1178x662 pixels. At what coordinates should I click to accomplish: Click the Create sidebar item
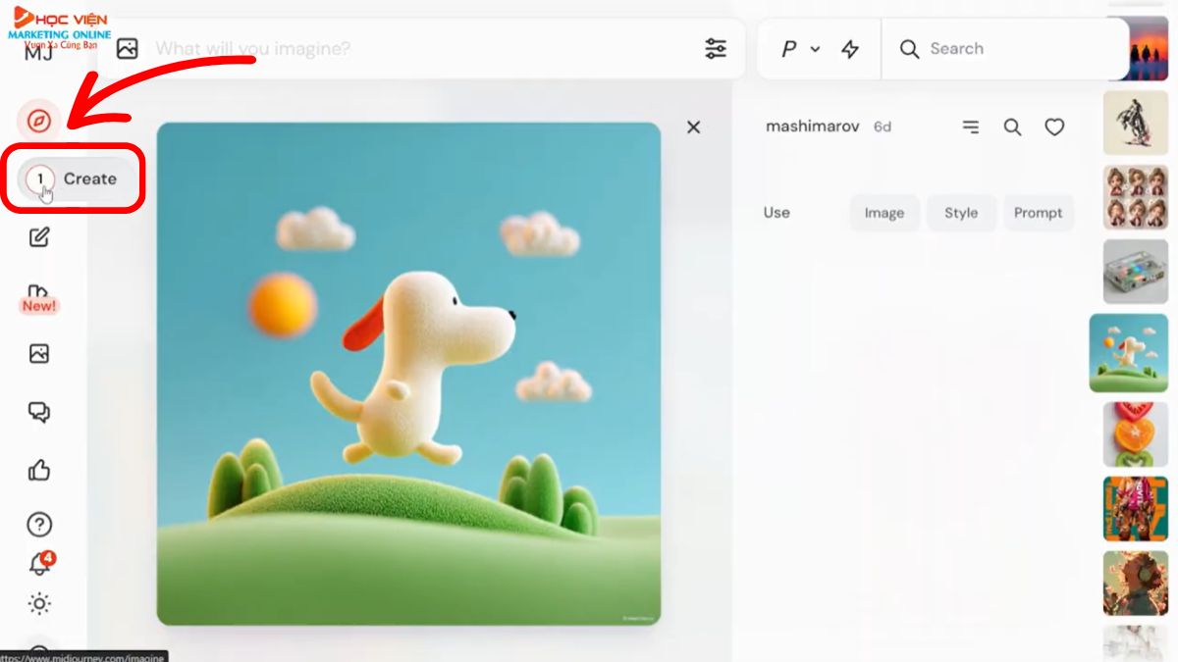click(77, 178)
